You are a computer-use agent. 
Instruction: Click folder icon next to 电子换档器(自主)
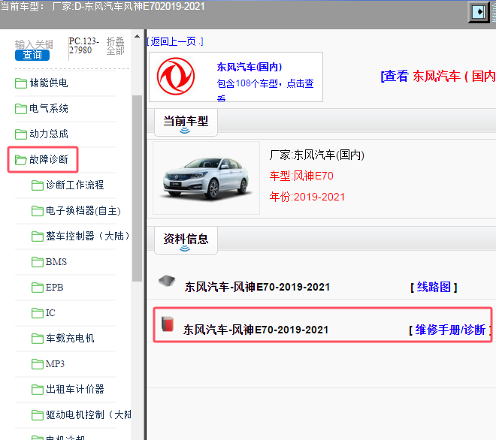point(38,211)
